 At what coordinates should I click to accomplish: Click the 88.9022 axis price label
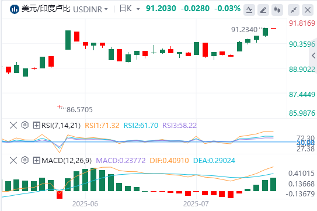pos(302,70)
